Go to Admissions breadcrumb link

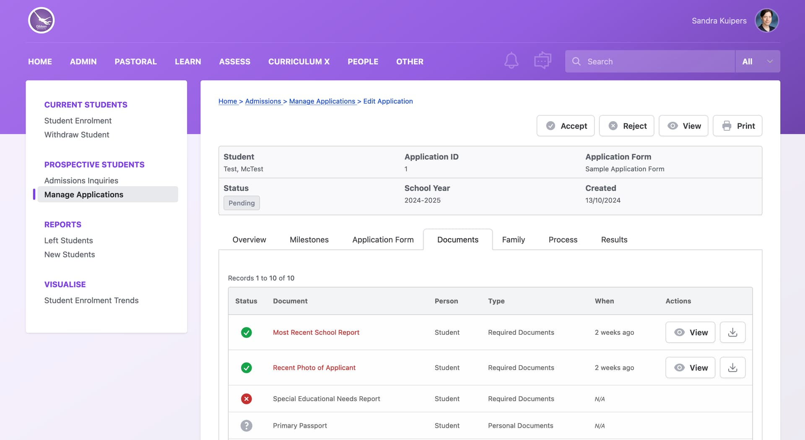tap(263, 101)
